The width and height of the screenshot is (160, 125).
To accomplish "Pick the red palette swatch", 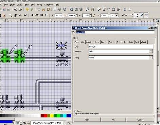I will [x=46, y=116].
